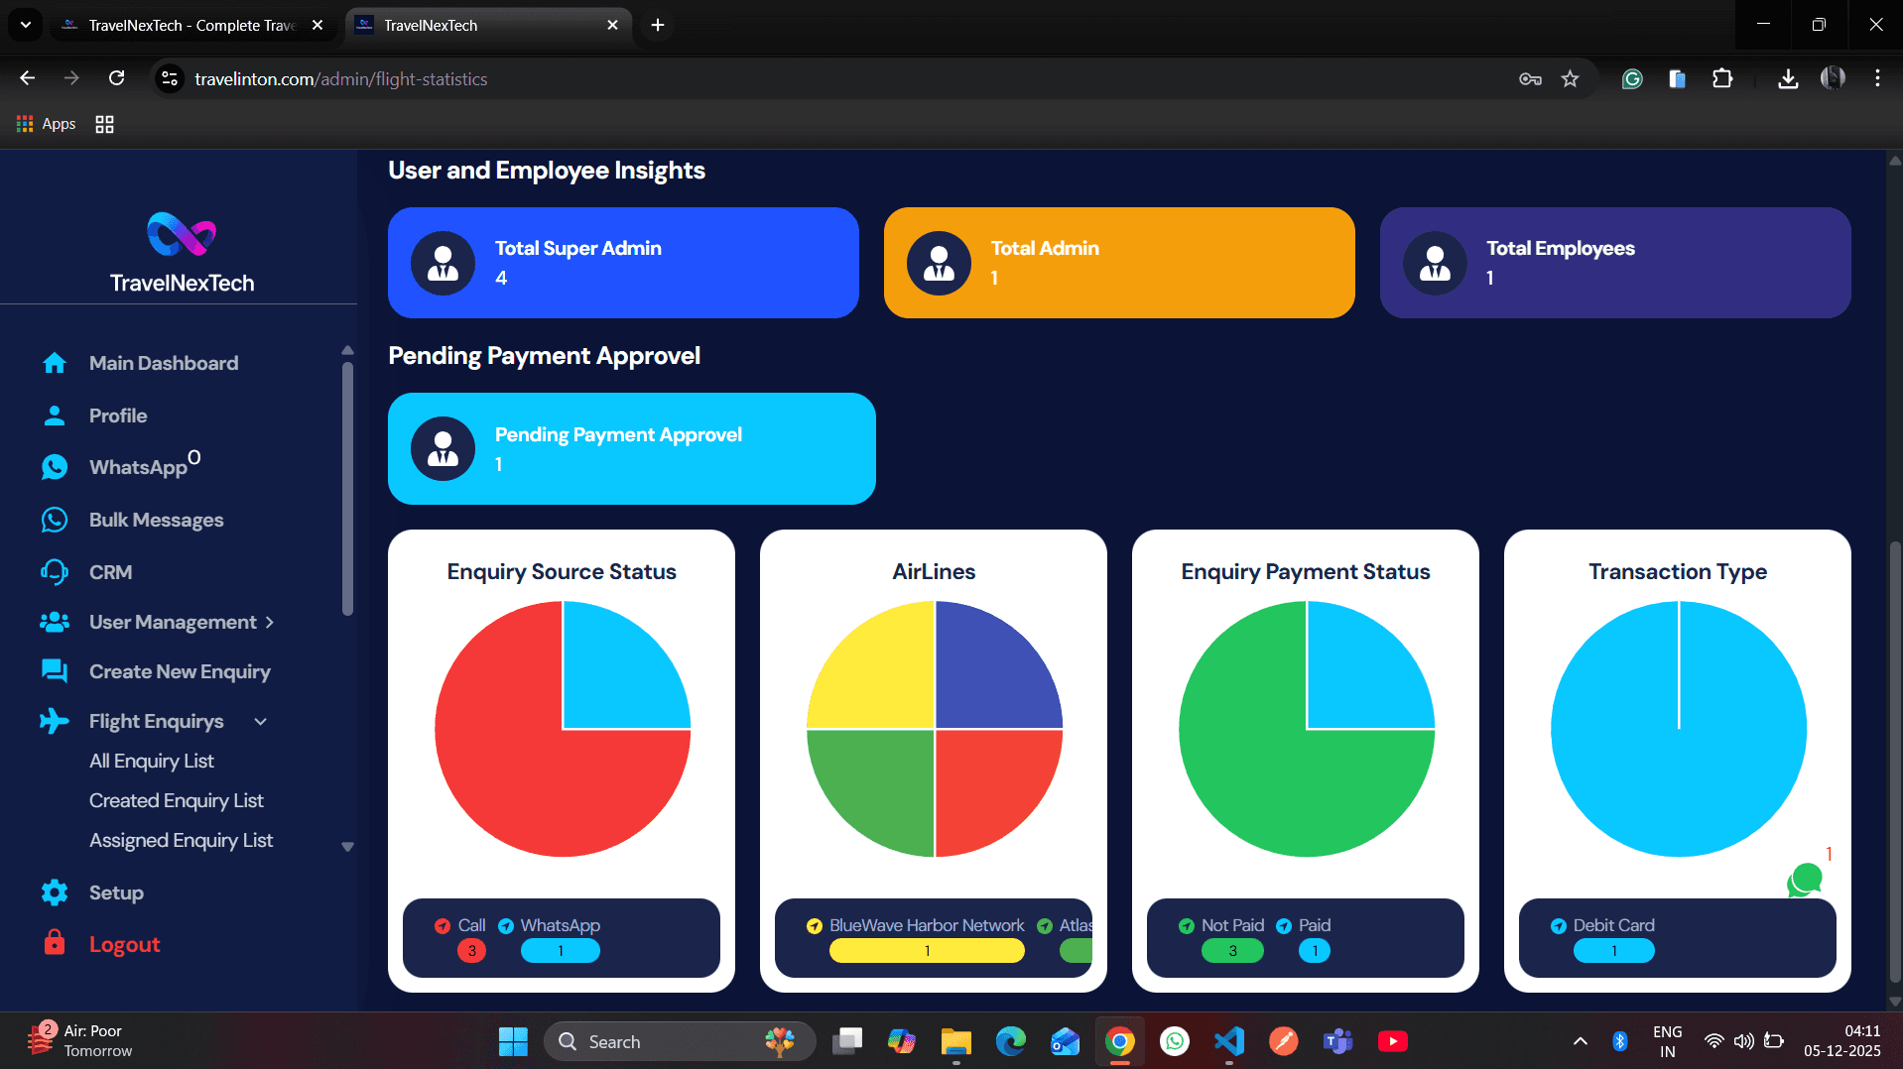Open Setup with the gear icon
Viewport: 1903px width, 1069px height.
(55, 892)
